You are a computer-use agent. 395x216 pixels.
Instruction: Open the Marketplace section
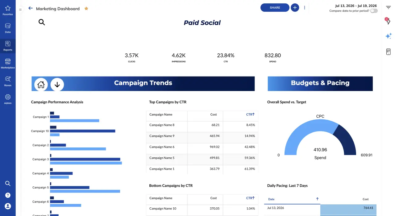click(8, 64)
